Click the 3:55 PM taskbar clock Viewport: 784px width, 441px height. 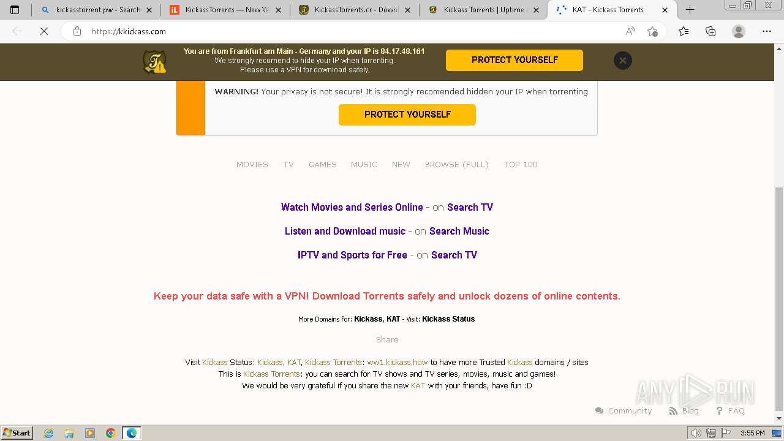click(x=752, y=433)
